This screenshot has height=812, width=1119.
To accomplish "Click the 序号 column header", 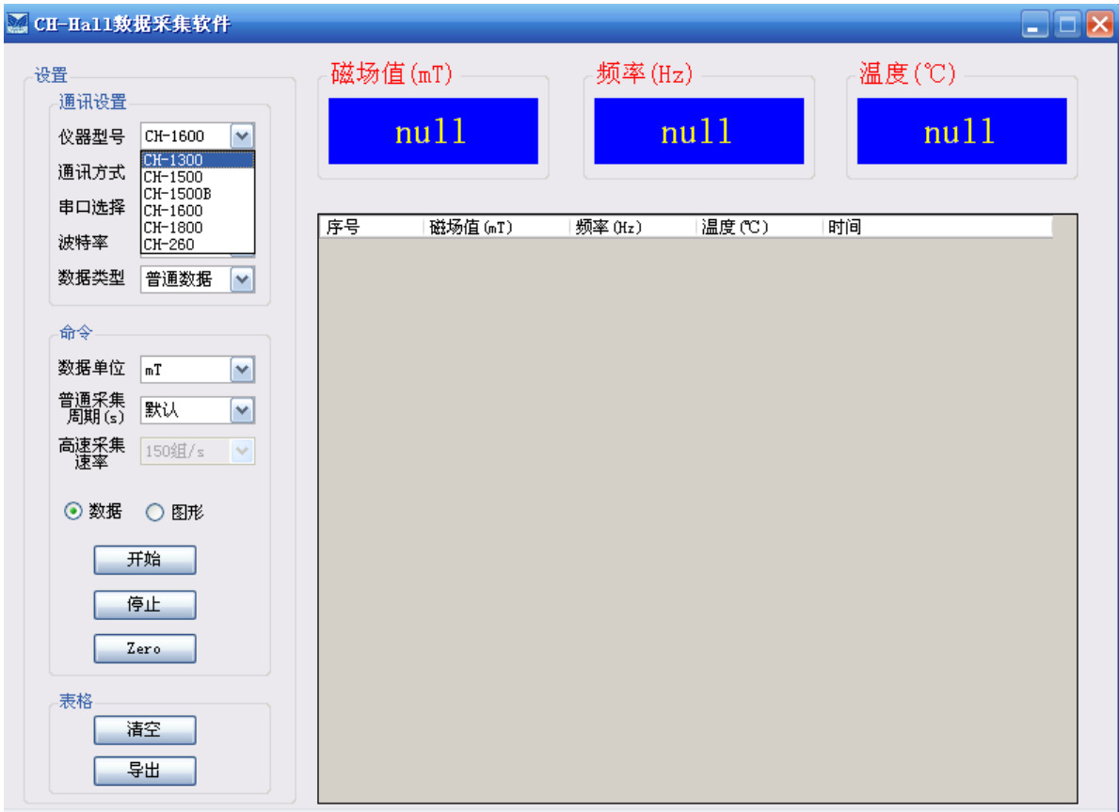I will coord(372,227).
